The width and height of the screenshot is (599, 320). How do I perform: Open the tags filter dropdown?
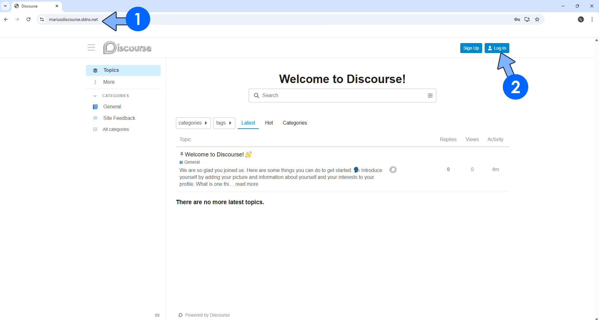point(224,123)
